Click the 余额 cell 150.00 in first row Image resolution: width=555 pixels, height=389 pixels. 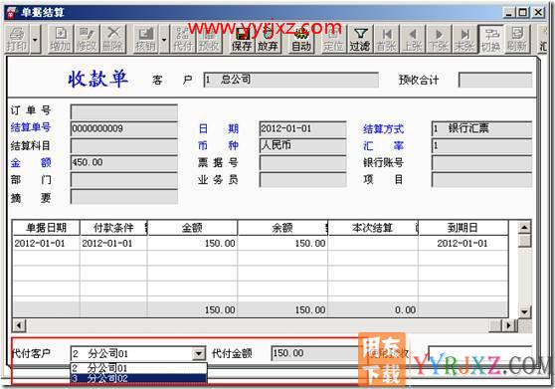(282, 243)
